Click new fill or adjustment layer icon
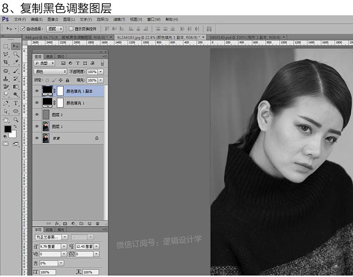The width and height of the screenshot is (353, 277). 74,224
